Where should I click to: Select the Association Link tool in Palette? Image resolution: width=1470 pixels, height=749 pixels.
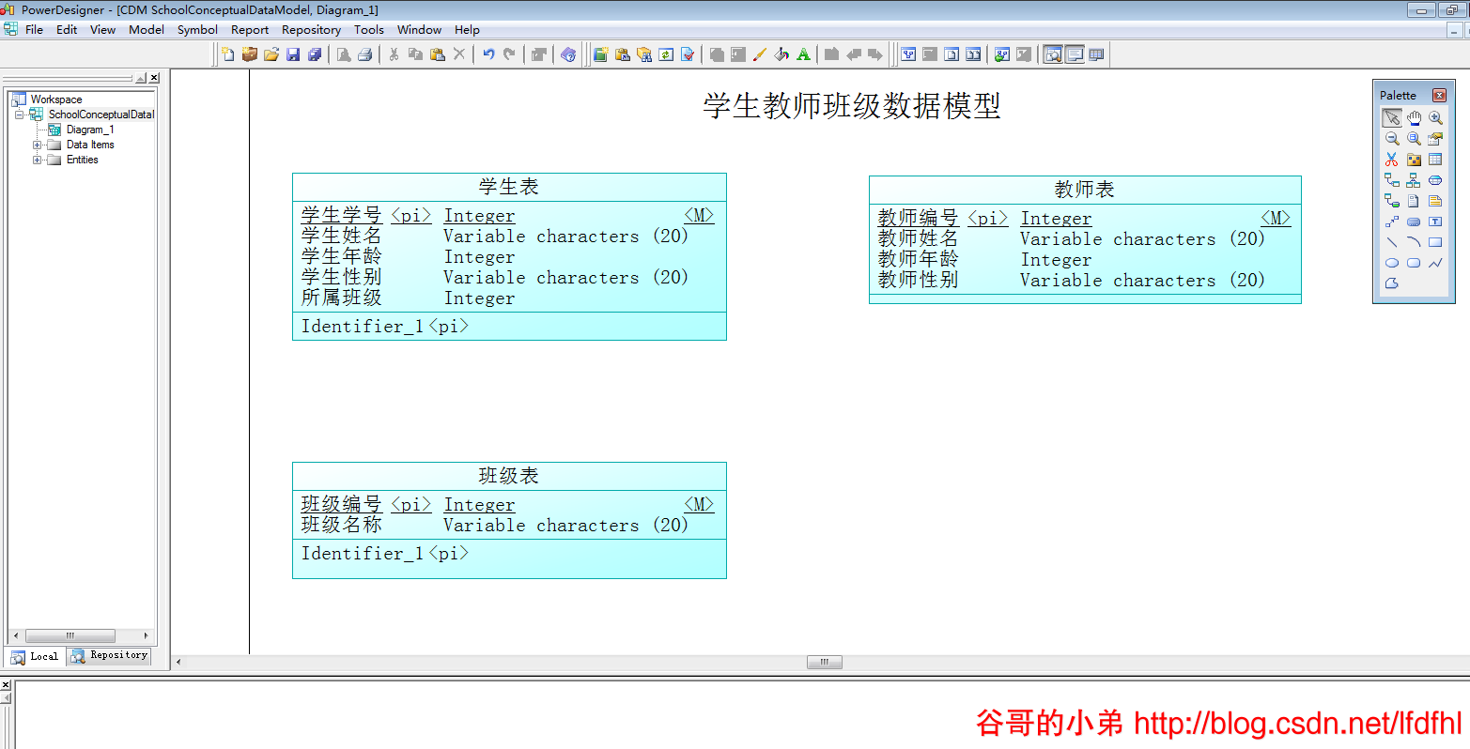1391,200
